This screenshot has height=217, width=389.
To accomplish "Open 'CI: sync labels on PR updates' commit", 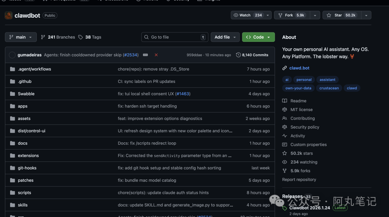I will click(x=146, y=81).
